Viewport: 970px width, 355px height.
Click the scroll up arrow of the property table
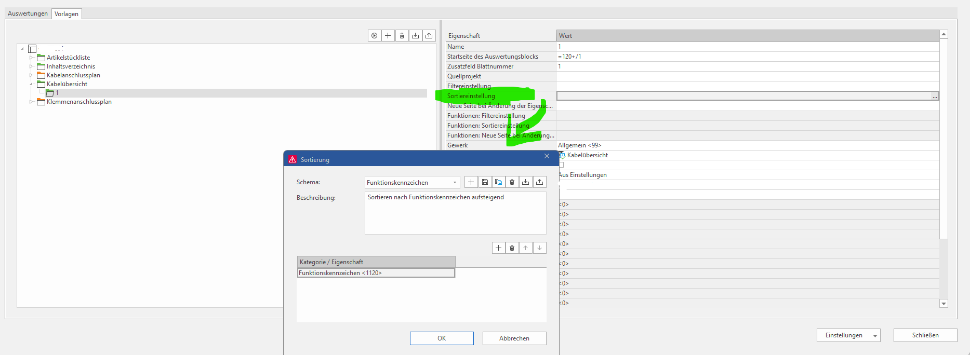(x=944, y=34)
